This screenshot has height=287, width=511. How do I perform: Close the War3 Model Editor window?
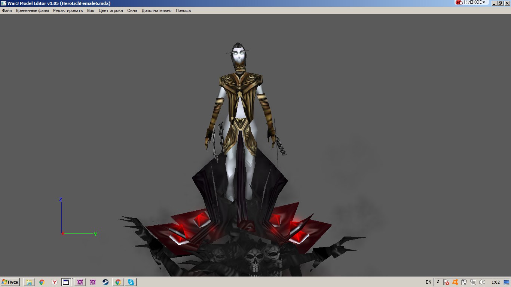pyautogui.click(x=507, y=3)
